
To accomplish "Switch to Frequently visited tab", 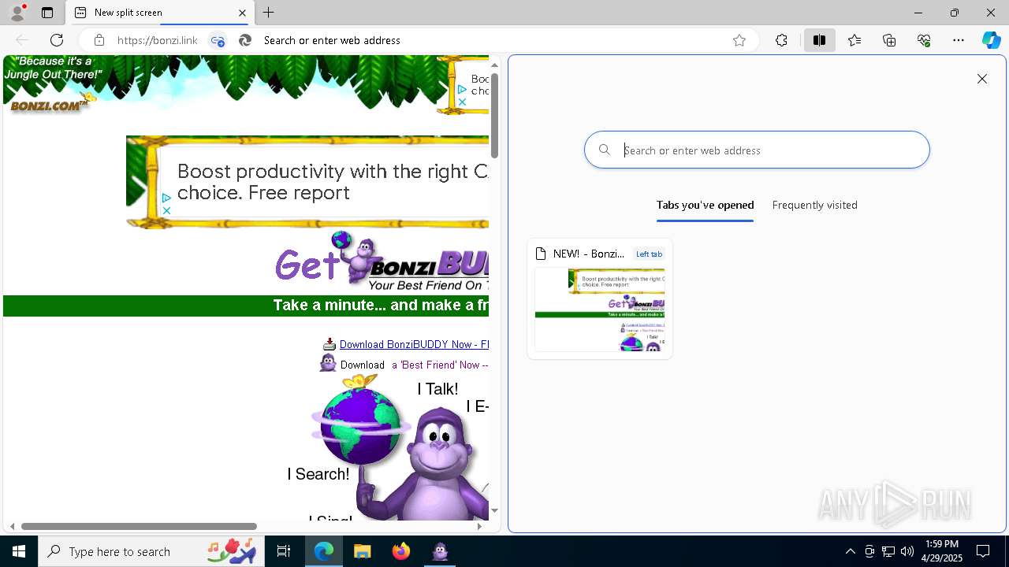I will tap(814, 205).
